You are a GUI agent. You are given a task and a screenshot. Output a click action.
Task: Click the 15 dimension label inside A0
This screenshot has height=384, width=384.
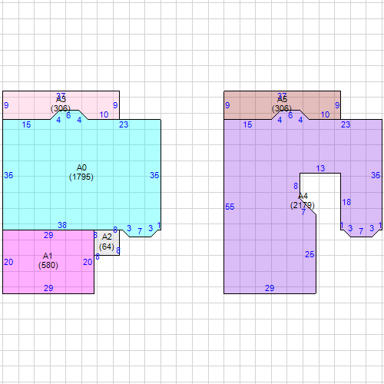26,124
